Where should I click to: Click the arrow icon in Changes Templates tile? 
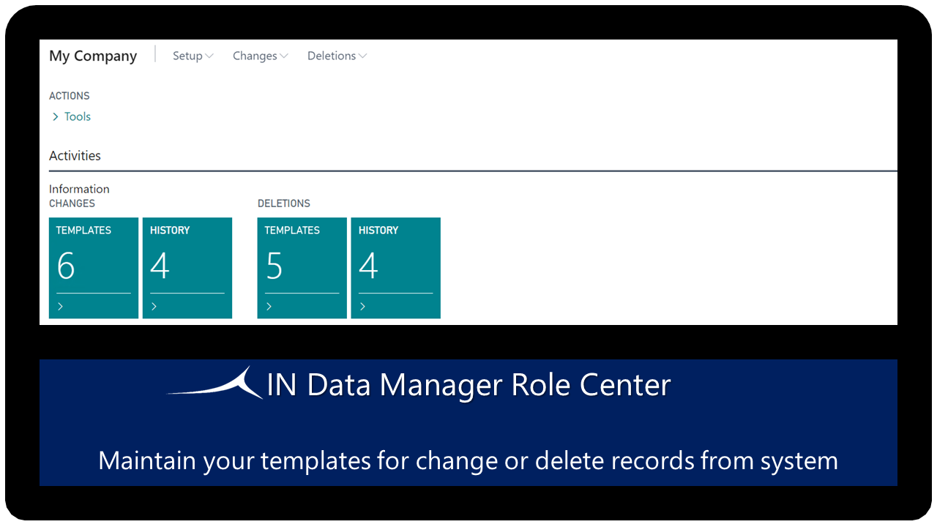[60, 307]
